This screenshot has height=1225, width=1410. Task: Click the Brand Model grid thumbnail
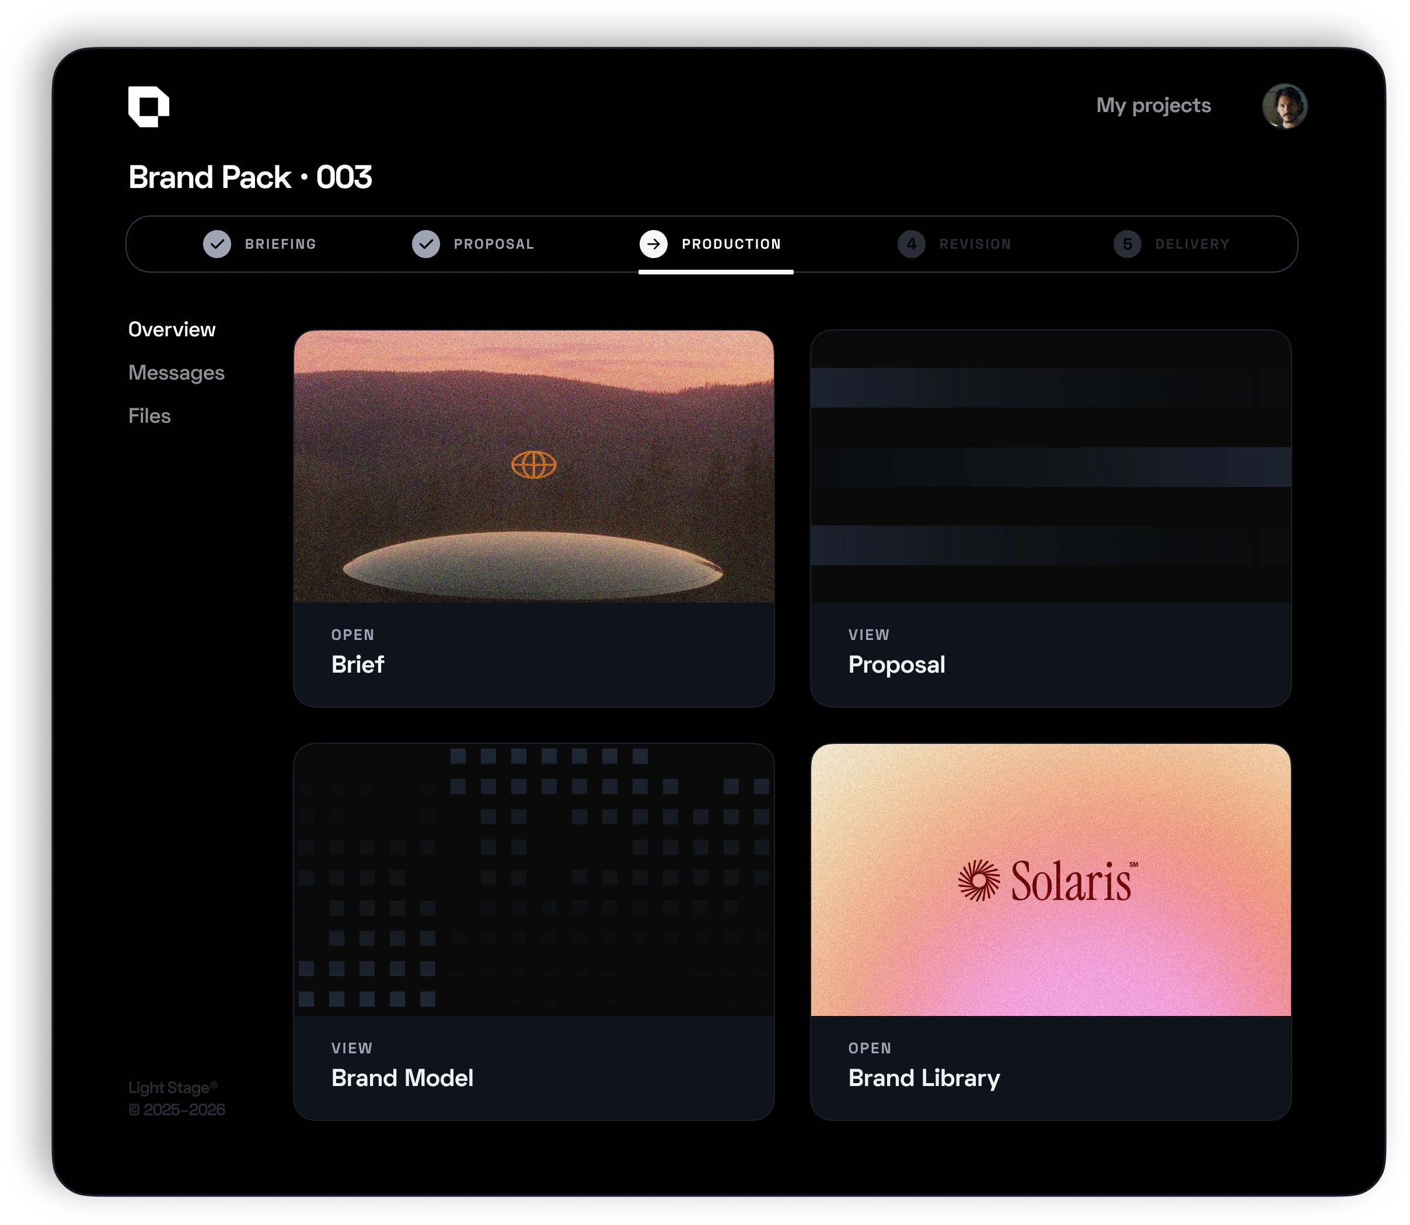pos(533,879)
